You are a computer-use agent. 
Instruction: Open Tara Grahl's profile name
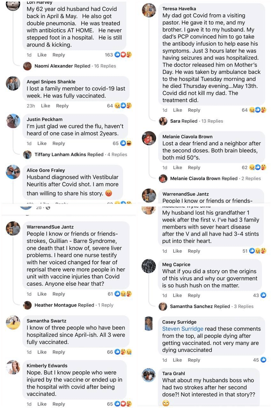click(x=173, y=373)
